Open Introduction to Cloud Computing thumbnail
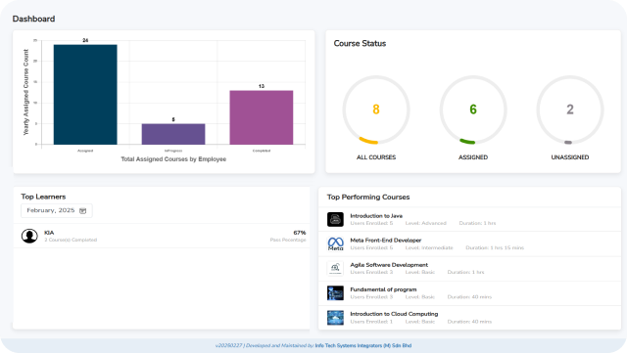 pos(335,318)
